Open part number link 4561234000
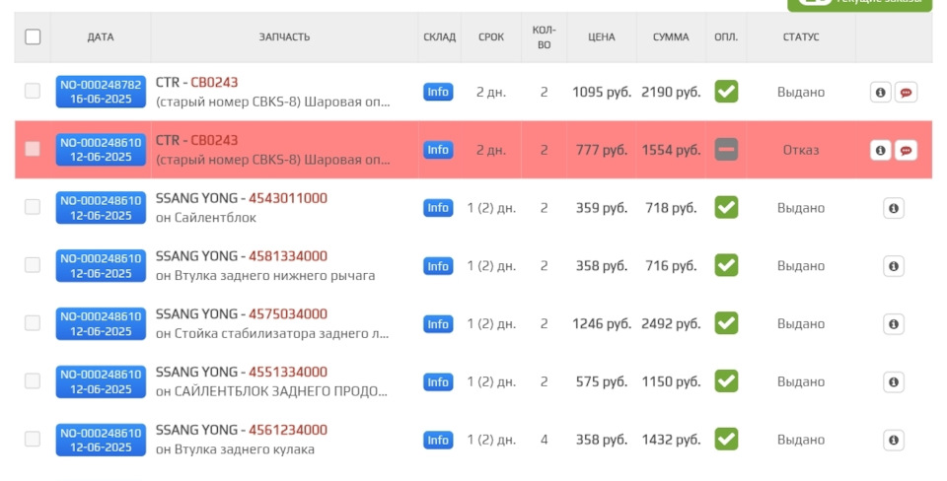 [x=287, y=430]
